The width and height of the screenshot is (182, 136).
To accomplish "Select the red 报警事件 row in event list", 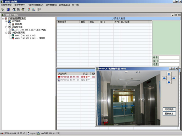I will (76, 77).
